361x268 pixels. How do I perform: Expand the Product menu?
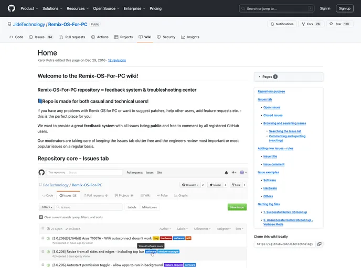coord(29,8)
